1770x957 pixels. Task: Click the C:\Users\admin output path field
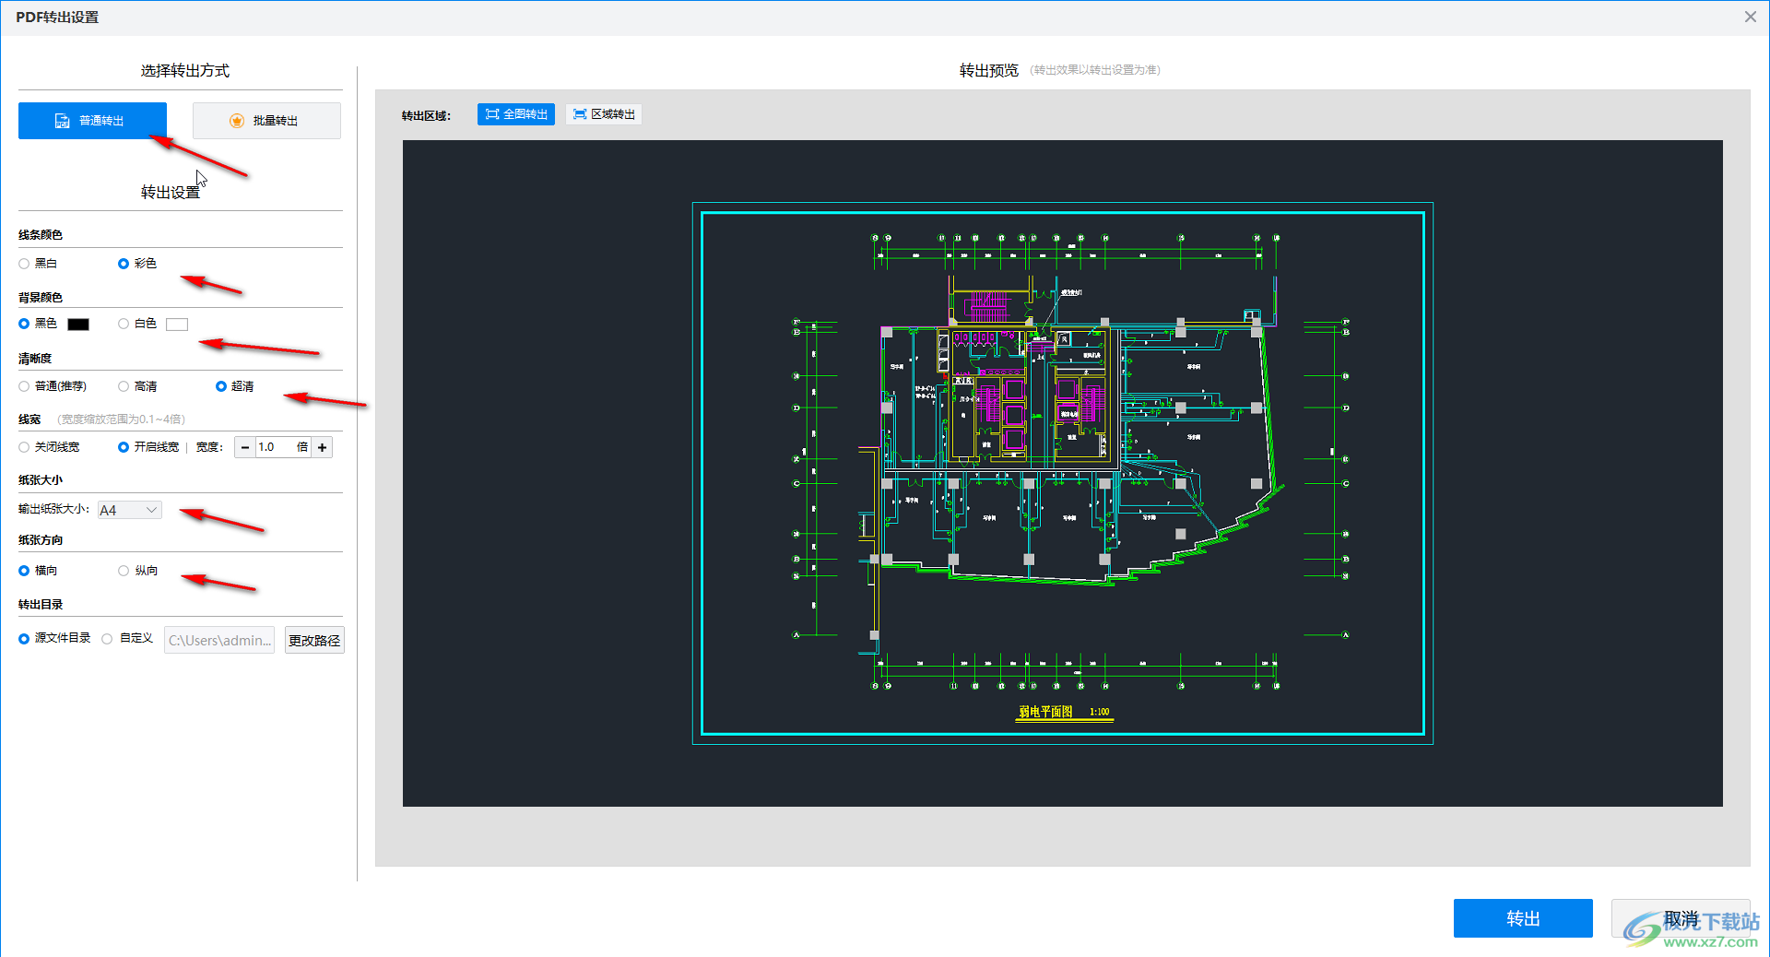click(x=219, y=640)
